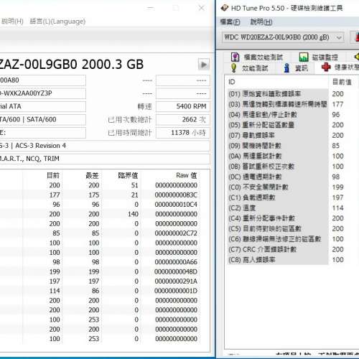Open 檔案(F) menu in HD Tune
The height and width of the screenshot is (359, 359).
point(230,22)
